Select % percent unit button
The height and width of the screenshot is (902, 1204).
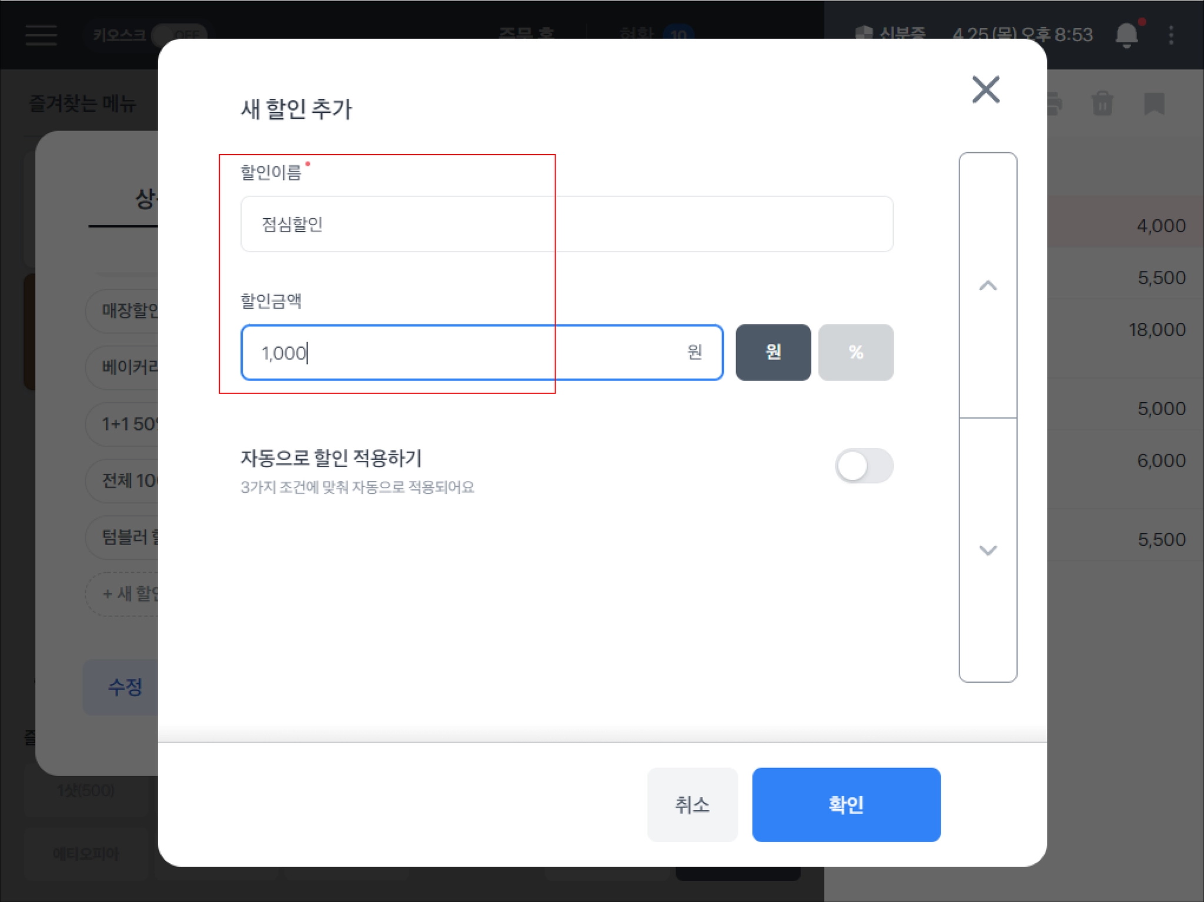click(x=855, y=352)
